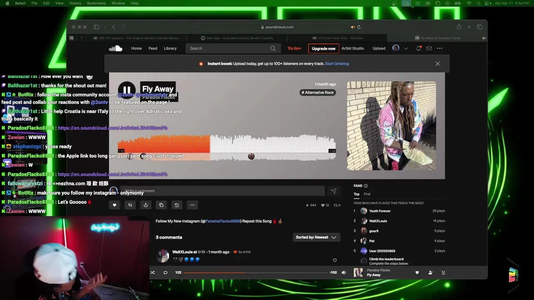Click the Try Go+ link
The height and width of the screenshot is (300, 534).
[294, 48]
